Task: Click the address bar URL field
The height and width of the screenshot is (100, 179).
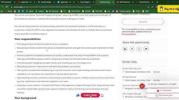Action: (x=79, y=7)
